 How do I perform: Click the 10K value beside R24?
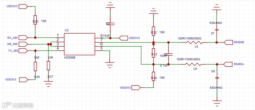[162, 78]
